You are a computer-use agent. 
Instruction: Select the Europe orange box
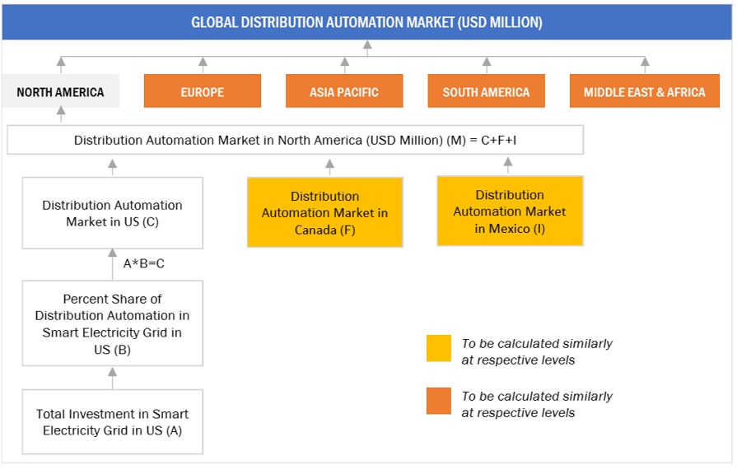tap(203, 91)
